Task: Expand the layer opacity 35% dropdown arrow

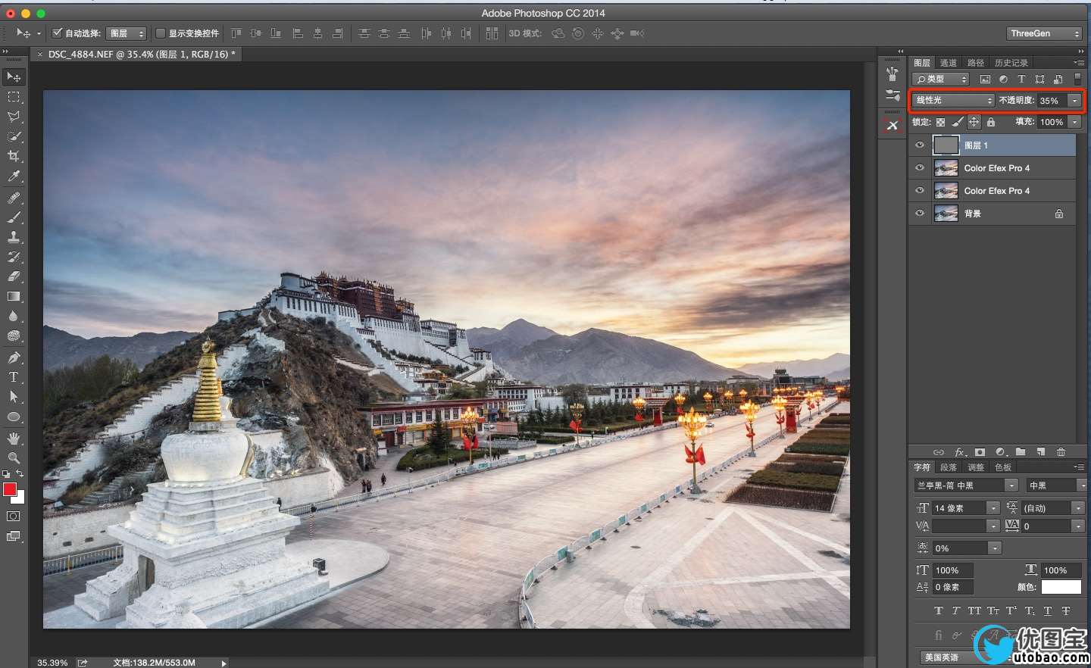Action: click(x=1074, y=101)
